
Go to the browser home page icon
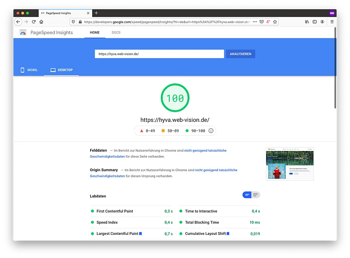42,21
